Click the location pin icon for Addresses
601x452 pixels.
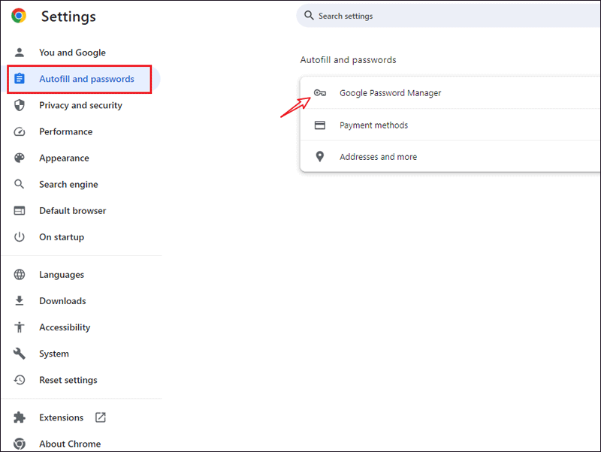(x=320, y=157)
